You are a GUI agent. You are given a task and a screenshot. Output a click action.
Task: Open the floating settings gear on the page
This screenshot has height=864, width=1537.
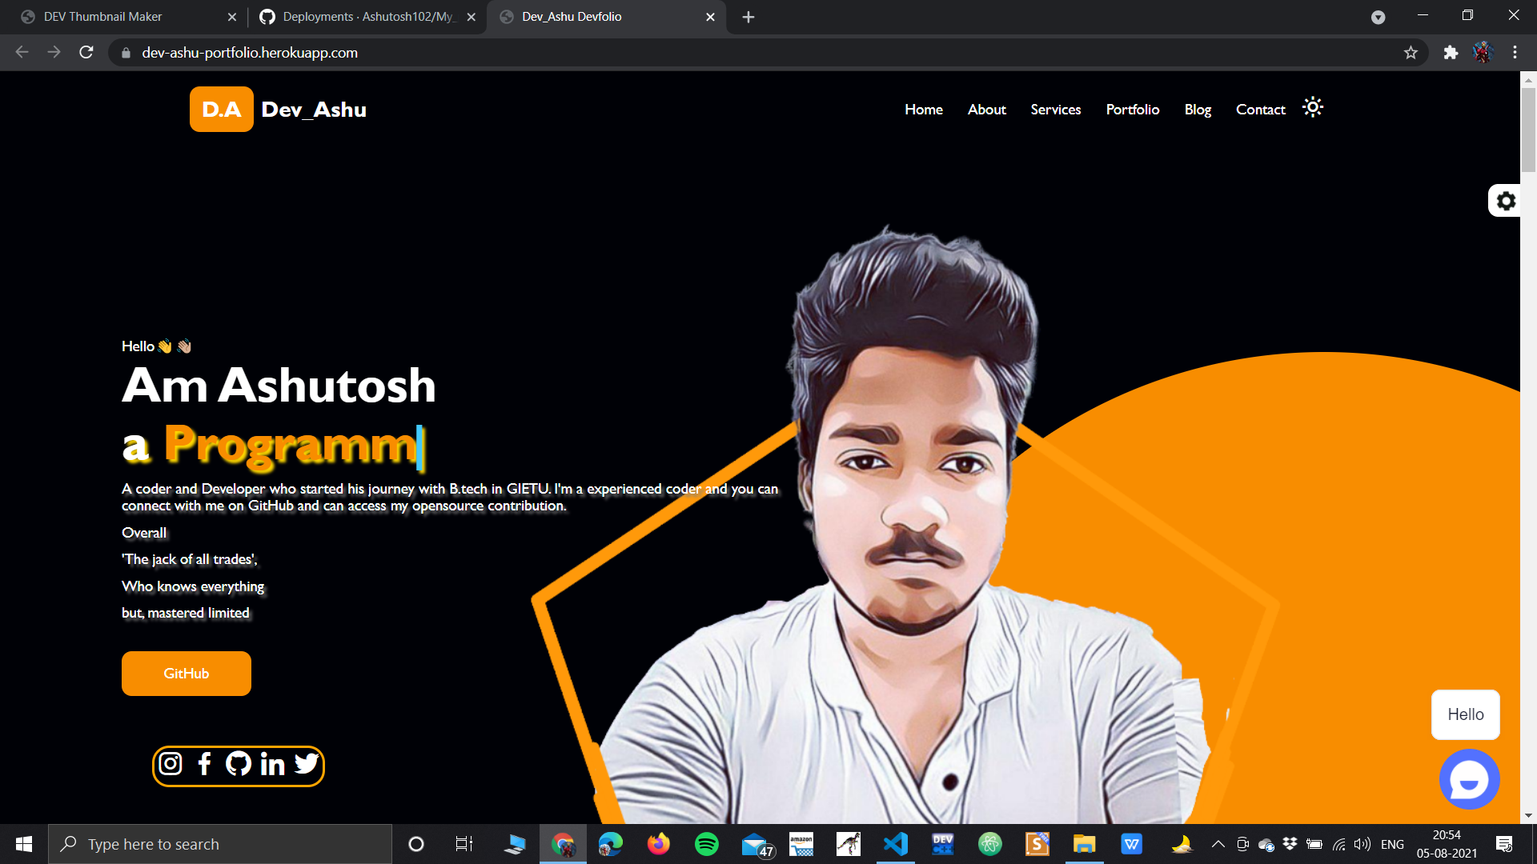tap(1506, 200)
